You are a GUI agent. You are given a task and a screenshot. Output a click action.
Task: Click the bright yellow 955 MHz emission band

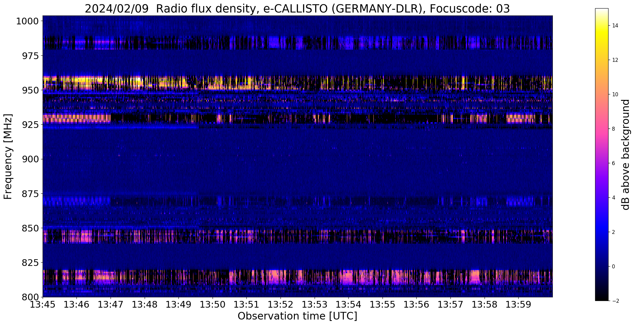tap(297, 83)
